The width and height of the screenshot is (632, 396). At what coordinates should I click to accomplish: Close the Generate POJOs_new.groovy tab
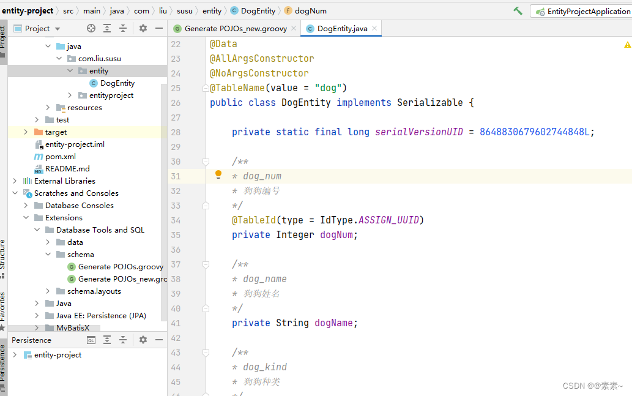(294, 28)
